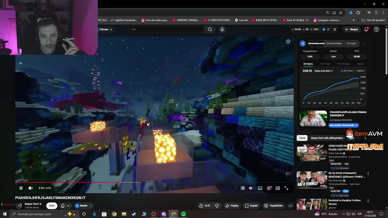The height and width of the screenshot is (218, 388).
Task: Select Tümü filter chip
Action: pos(302,138)
